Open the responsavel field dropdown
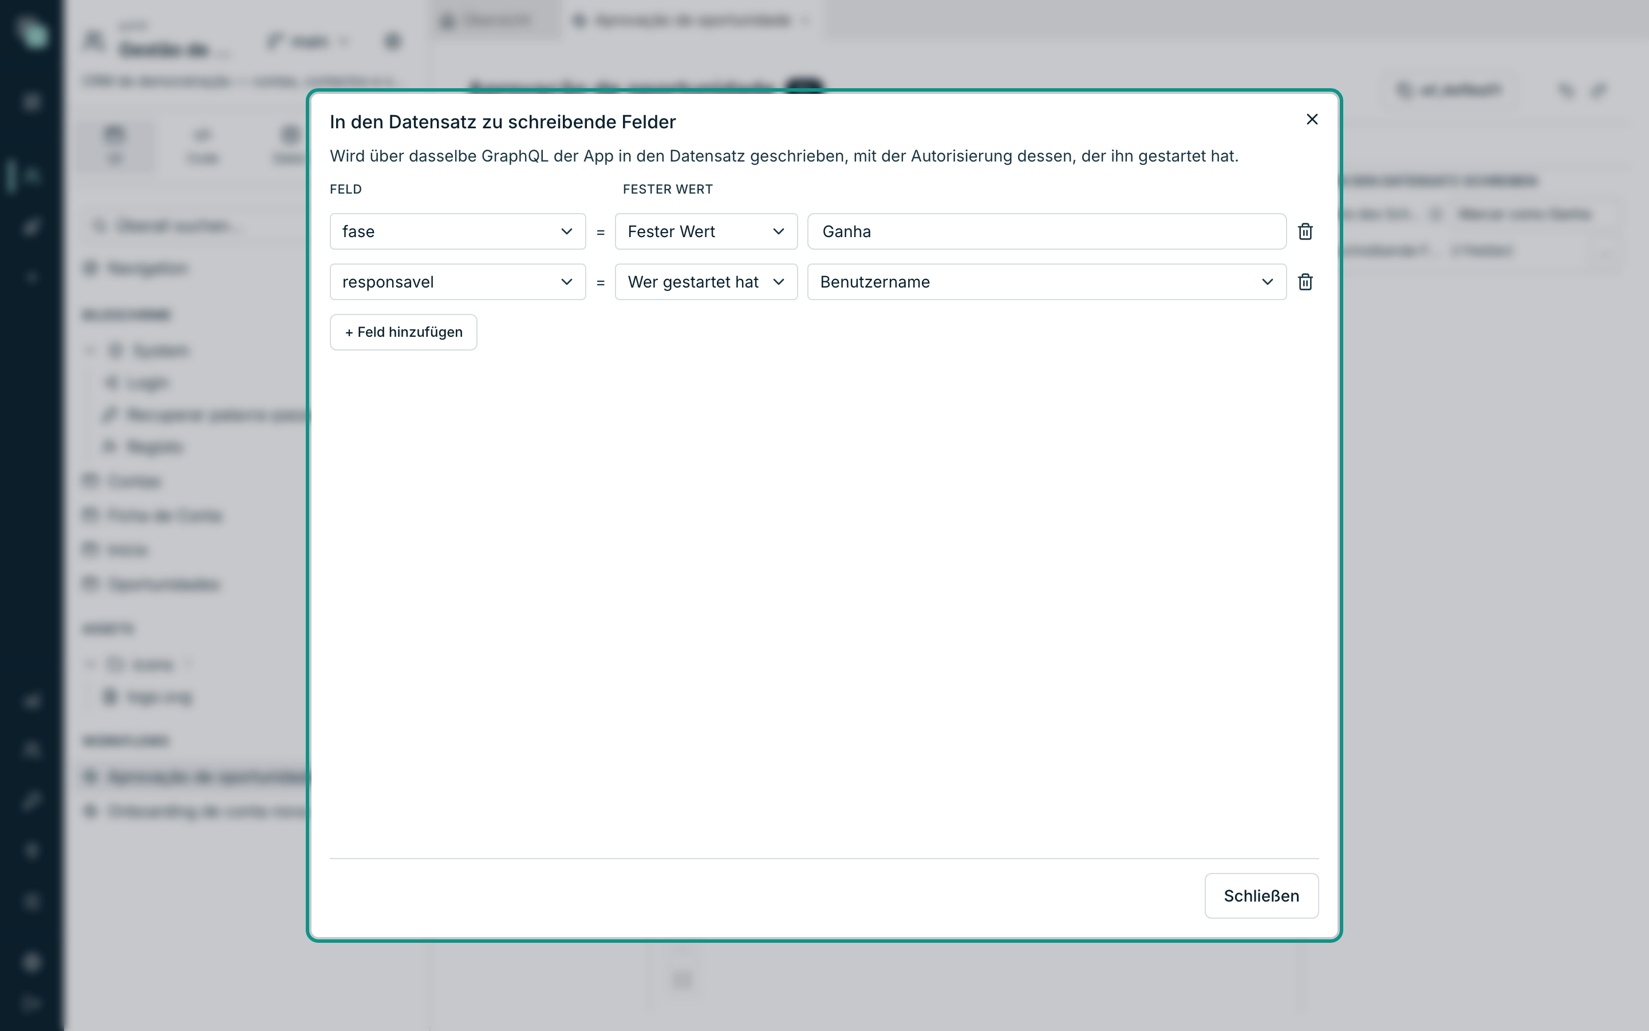 coord(457,282)
